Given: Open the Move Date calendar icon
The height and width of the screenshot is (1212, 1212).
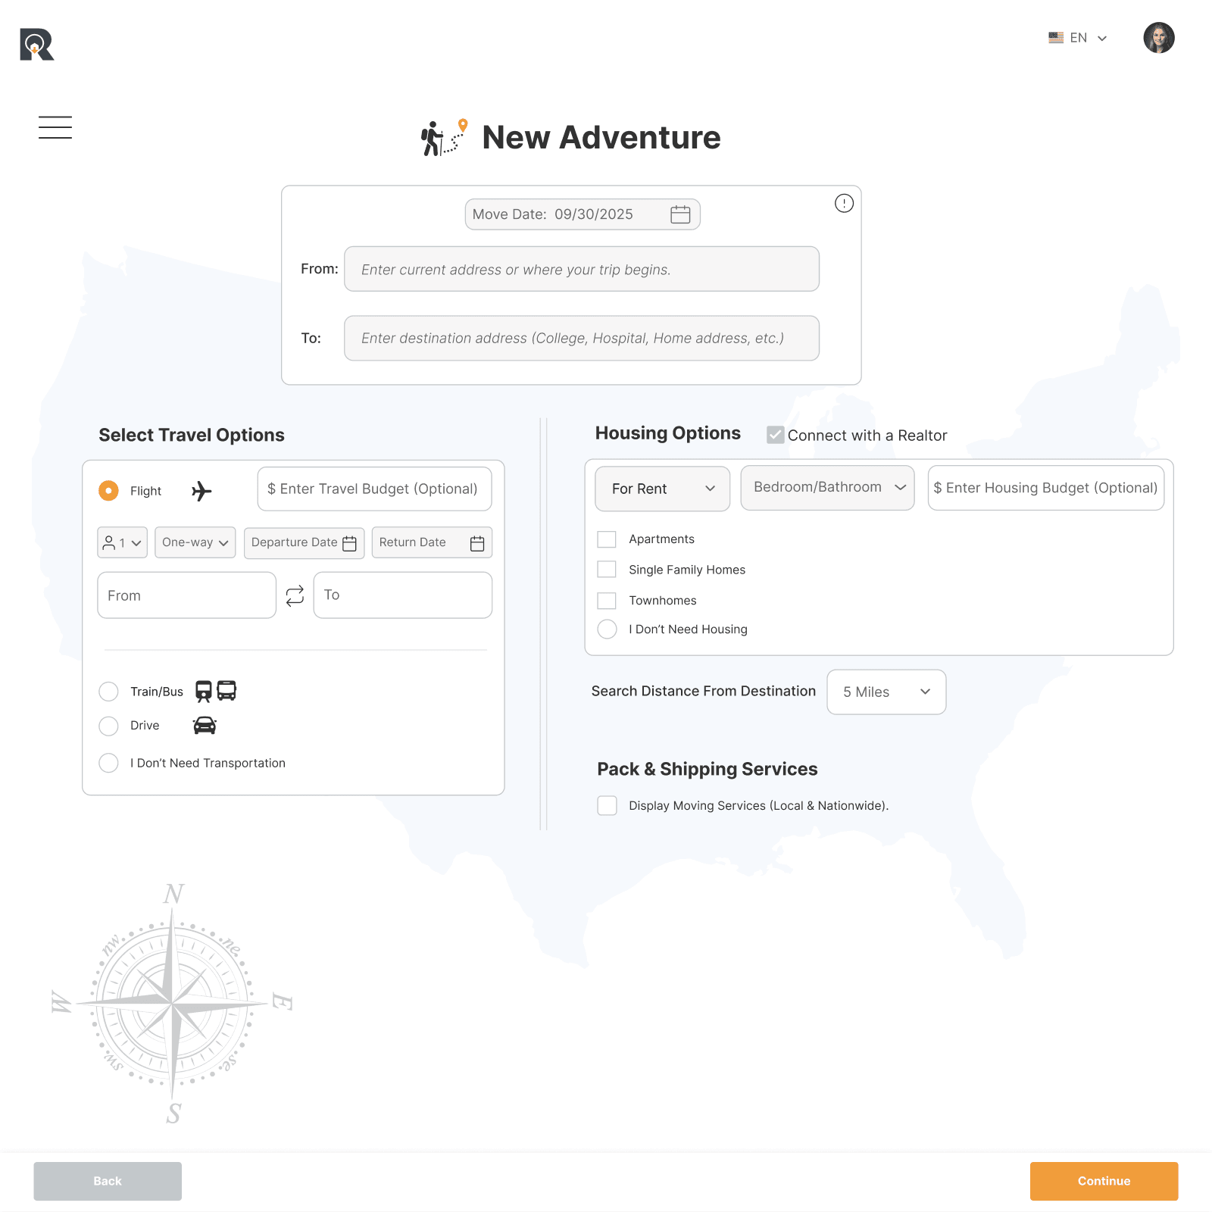Looking at the screenshot, I should point(680,214).
